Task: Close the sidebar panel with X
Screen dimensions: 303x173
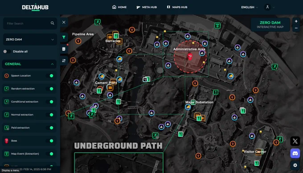Action: point(64,22)
